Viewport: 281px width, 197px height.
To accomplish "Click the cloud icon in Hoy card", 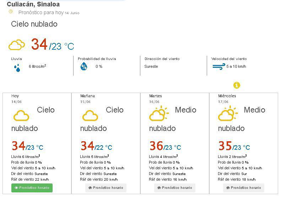I will tap(21, 115).
